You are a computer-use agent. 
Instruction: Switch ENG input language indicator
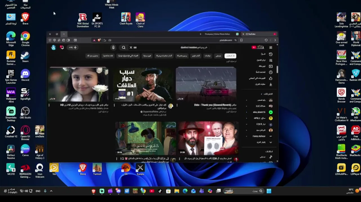(38, 191)
